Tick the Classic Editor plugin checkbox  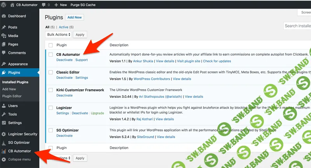51,72
